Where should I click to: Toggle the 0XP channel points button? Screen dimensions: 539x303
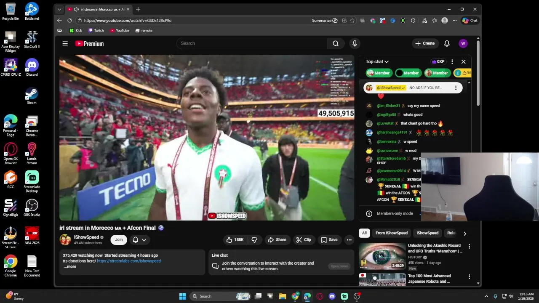pyautogui.click(x=438, y=61)
